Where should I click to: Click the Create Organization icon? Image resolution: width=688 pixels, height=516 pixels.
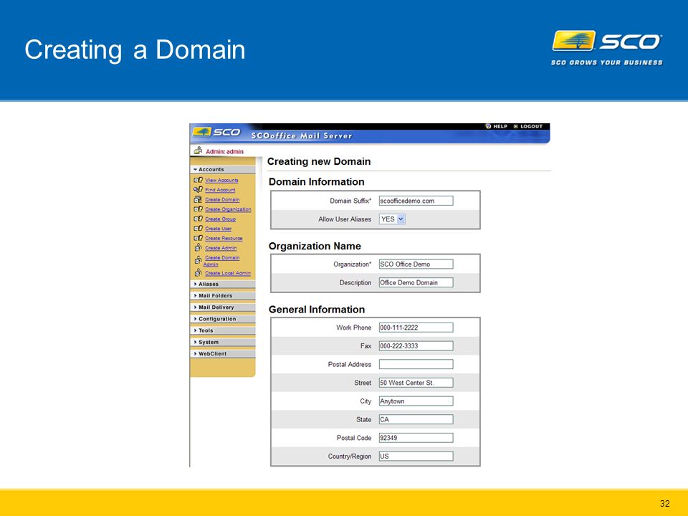[199, 209]
